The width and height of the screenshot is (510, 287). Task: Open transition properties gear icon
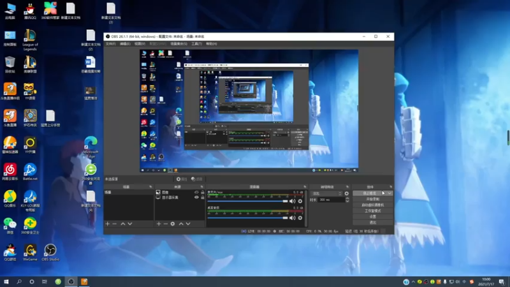coord(347,193)
